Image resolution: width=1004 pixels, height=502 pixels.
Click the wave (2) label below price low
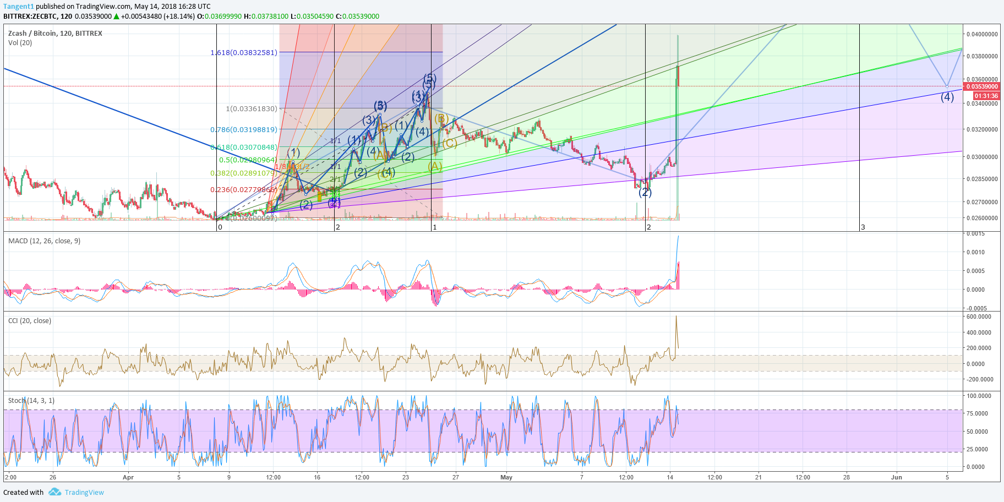click(645, 192)
